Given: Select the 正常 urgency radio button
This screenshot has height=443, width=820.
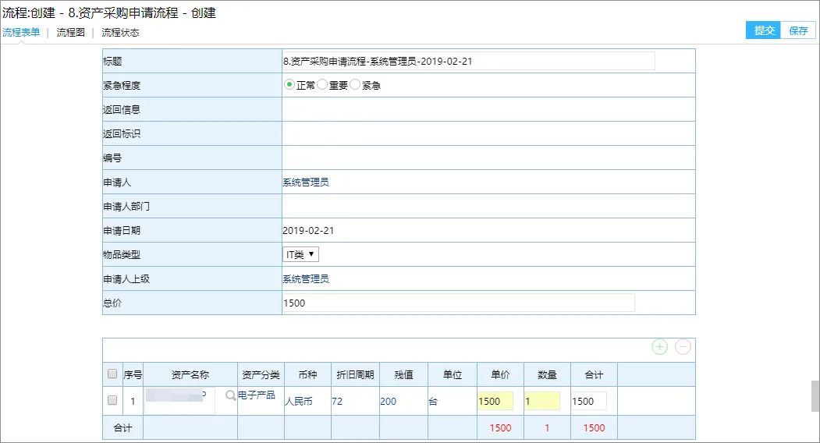Looking at the screenshot, I should tap(289, 84).
